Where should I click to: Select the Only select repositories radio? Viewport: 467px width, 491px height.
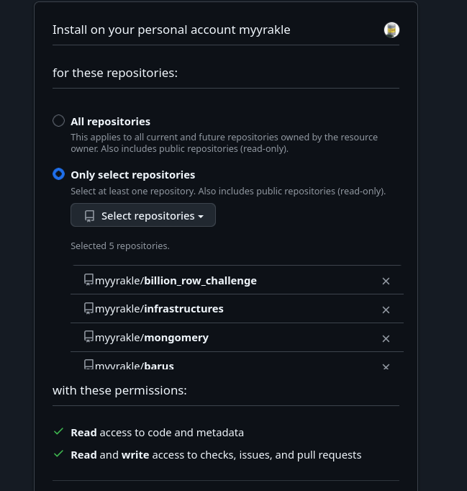(59, 174)
